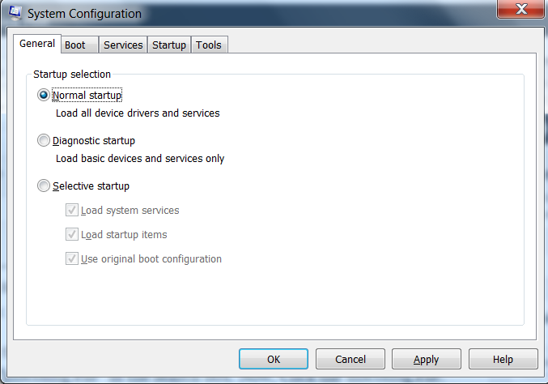Enable the Selective startup radio button
The width and height of the screenshot is (548, 384).
pyautogui.click(x=44, y=186)
